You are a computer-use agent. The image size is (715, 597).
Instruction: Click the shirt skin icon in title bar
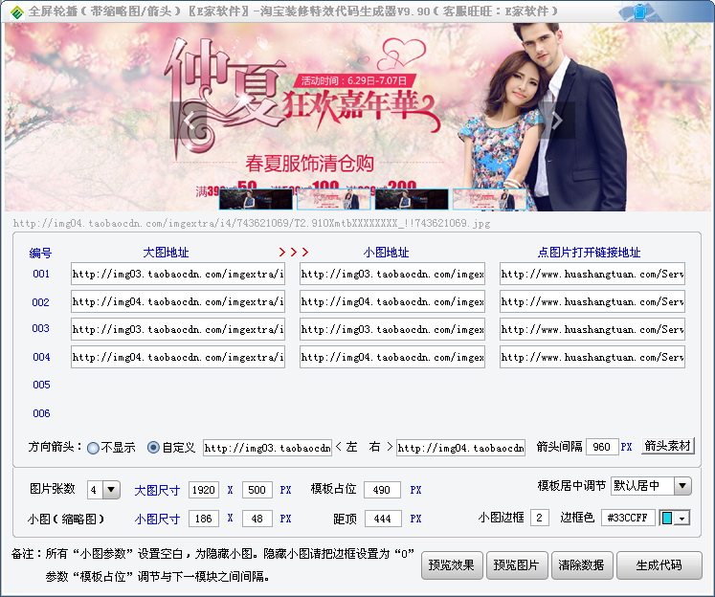(639, 11)
